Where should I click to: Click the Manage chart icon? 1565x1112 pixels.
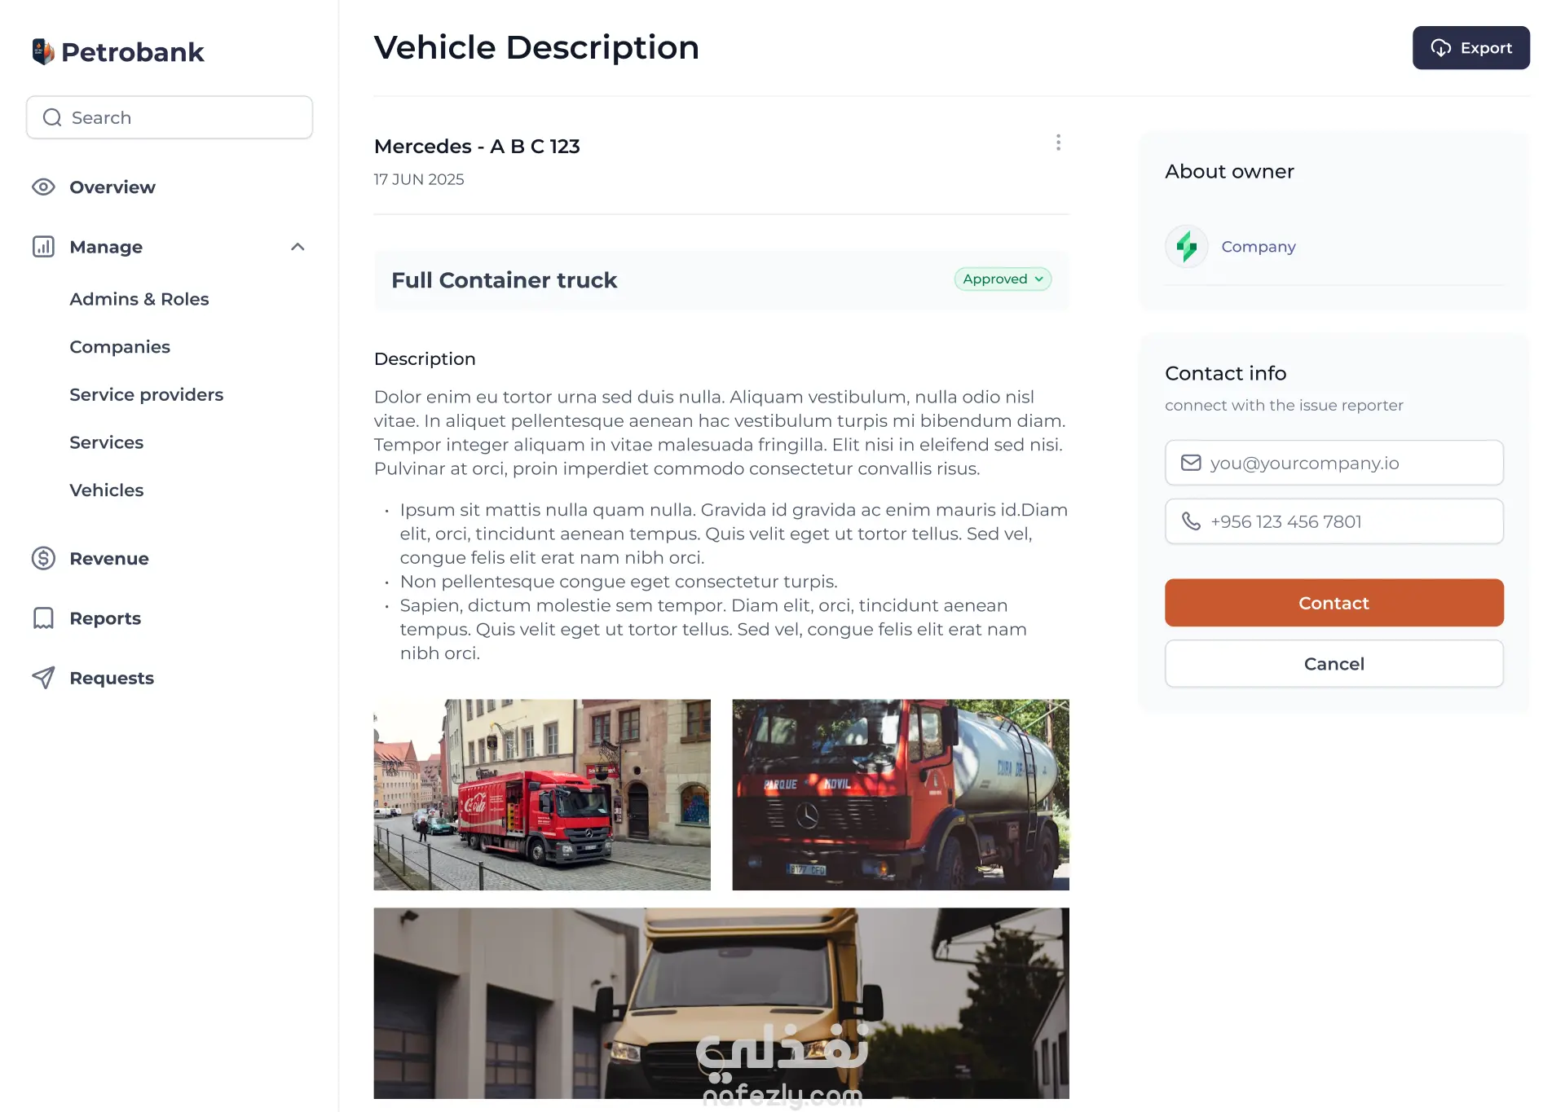click(x=43, y=246)
